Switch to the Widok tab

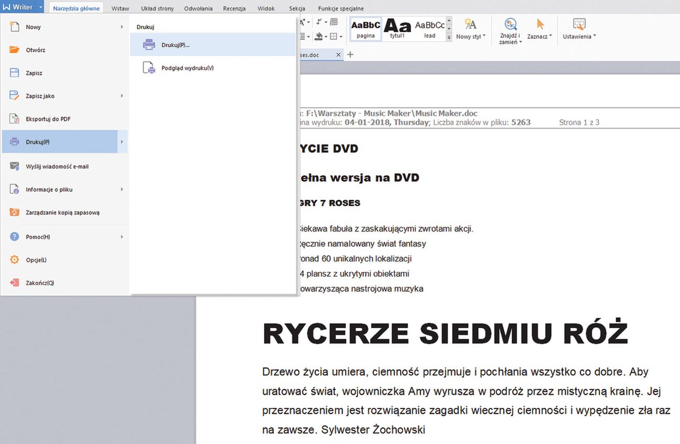(266, 8)
